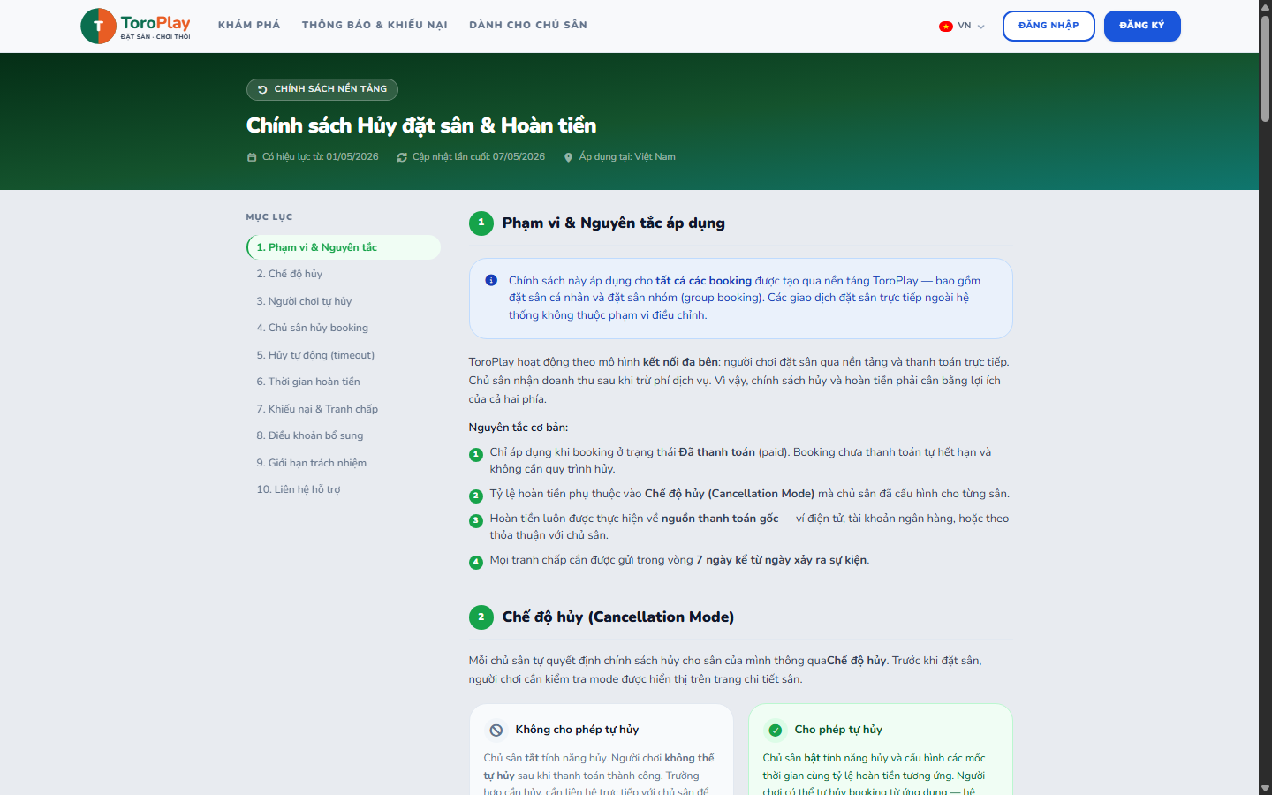Click the scrollbar up arrow
1272x795 pixels.
pos(1265,5)
